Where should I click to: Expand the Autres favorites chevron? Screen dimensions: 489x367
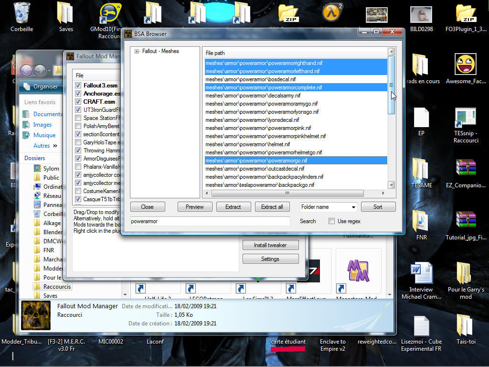(55, 146)
